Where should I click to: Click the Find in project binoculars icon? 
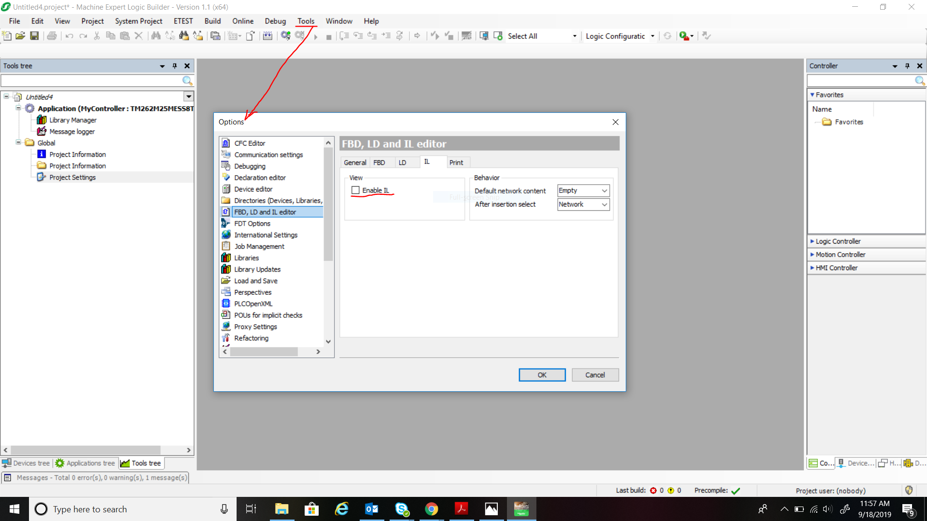[183, 36]
